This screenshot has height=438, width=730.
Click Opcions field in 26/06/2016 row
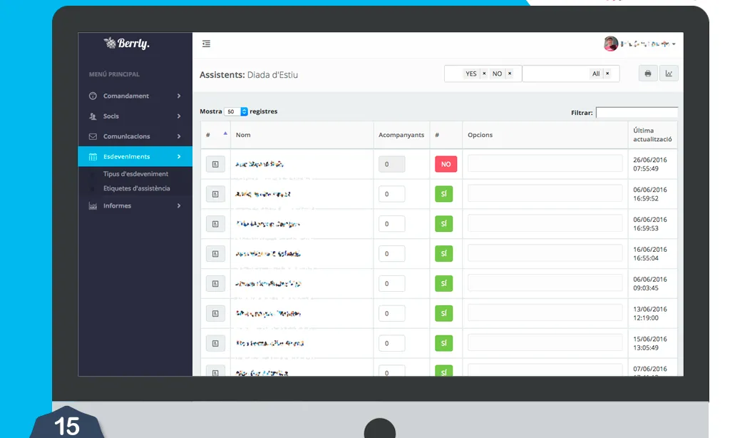[x=545, y=163]
